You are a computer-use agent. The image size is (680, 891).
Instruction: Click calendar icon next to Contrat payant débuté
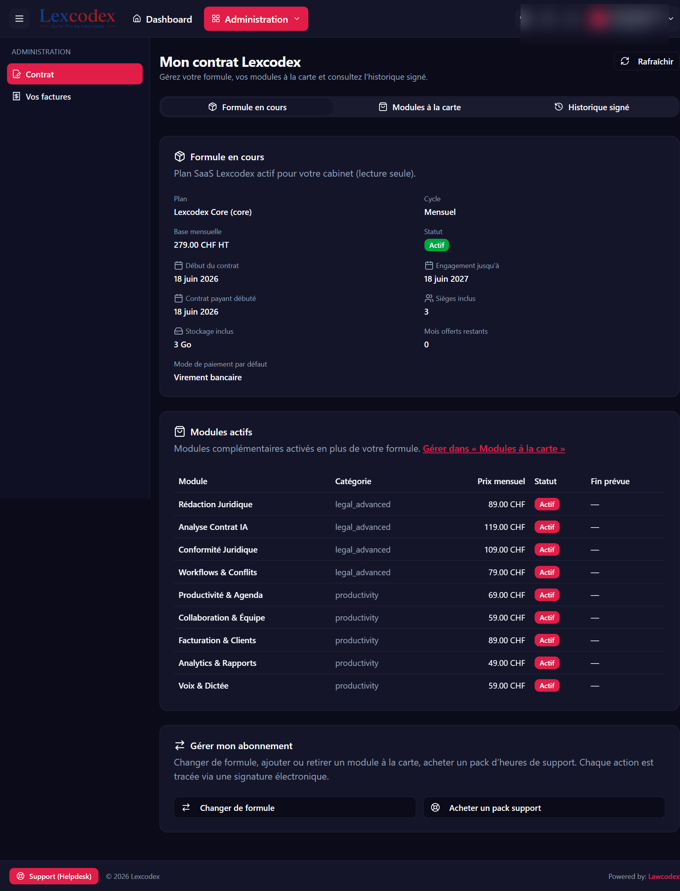179,298
